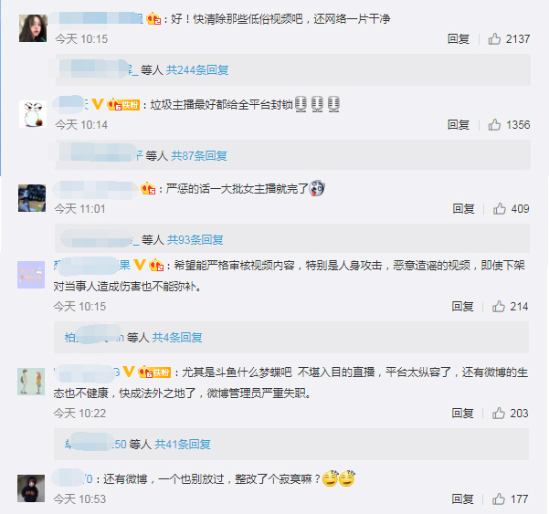Expand 共93条回复 replies

point(195,240)
